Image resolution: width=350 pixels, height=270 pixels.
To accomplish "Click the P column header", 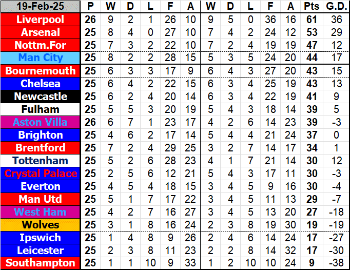I will click(90, 7).
